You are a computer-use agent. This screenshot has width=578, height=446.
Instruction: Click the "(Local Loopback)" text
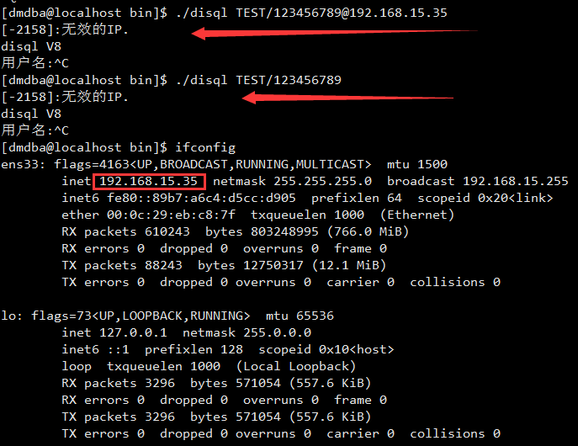coord(296,366)
